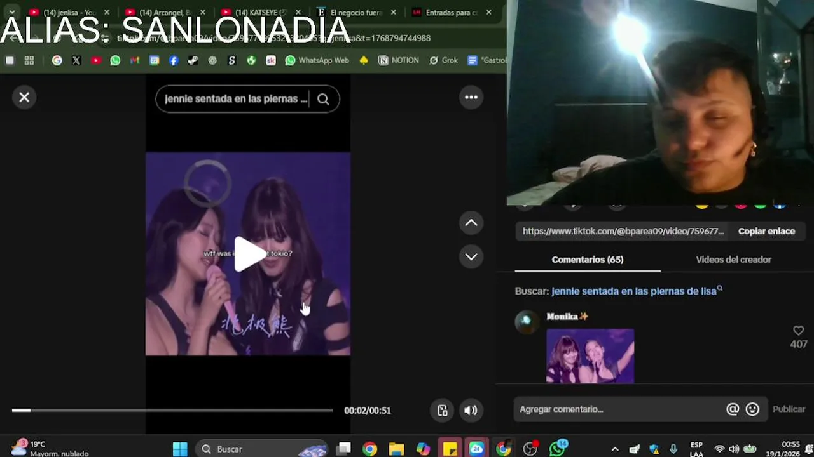This screenshot has height=457, width=814.
Task: Click the Publicar button
Action: pos(789,409)
